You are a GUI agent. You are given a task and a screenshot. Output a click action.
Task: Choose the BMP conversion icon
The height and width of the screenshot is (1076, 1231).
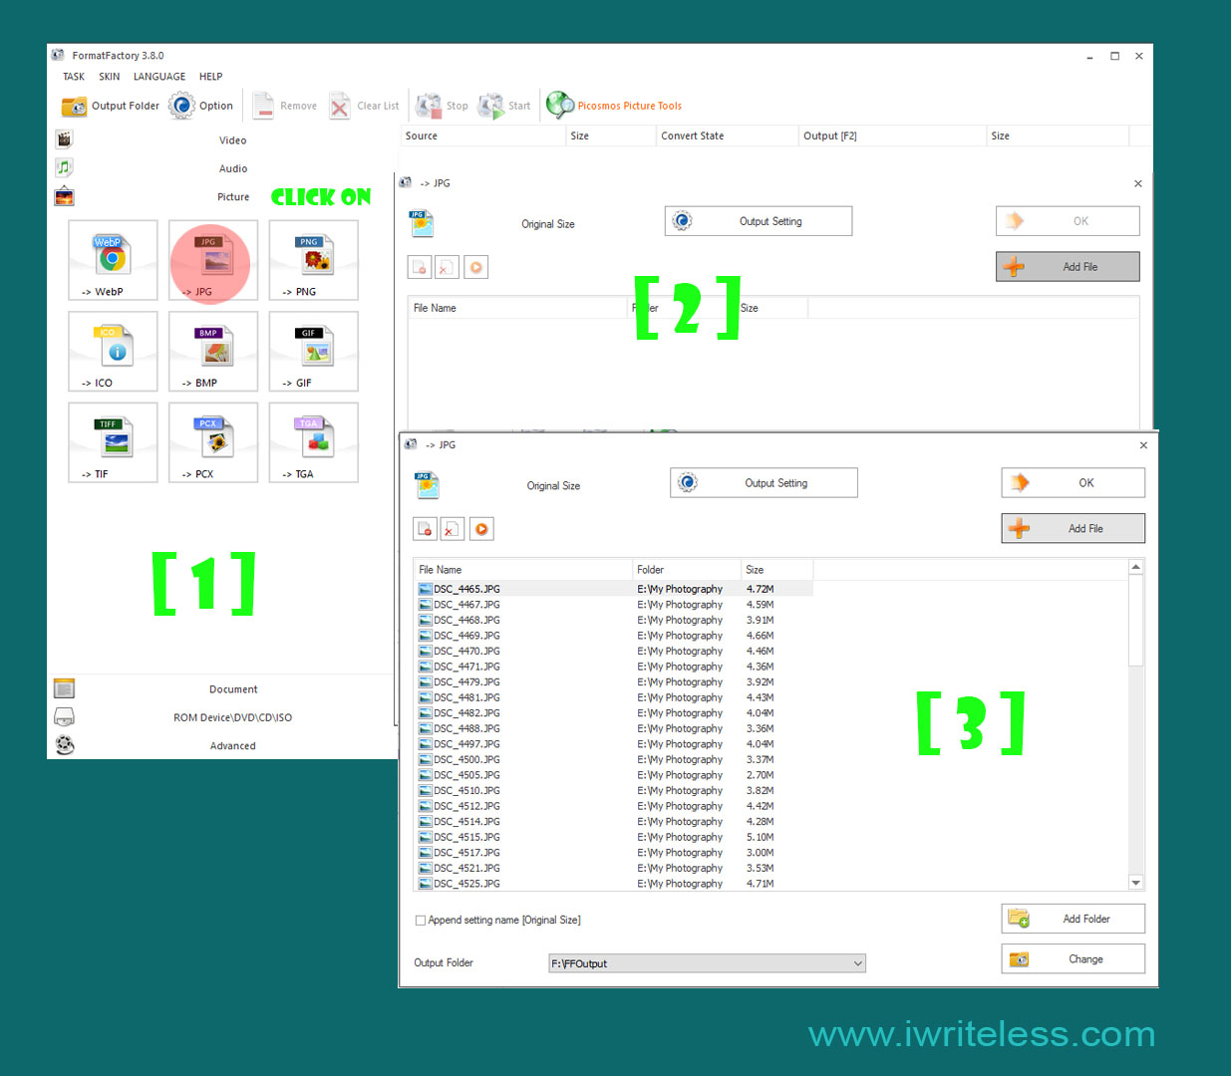click(x=213, y=351)
